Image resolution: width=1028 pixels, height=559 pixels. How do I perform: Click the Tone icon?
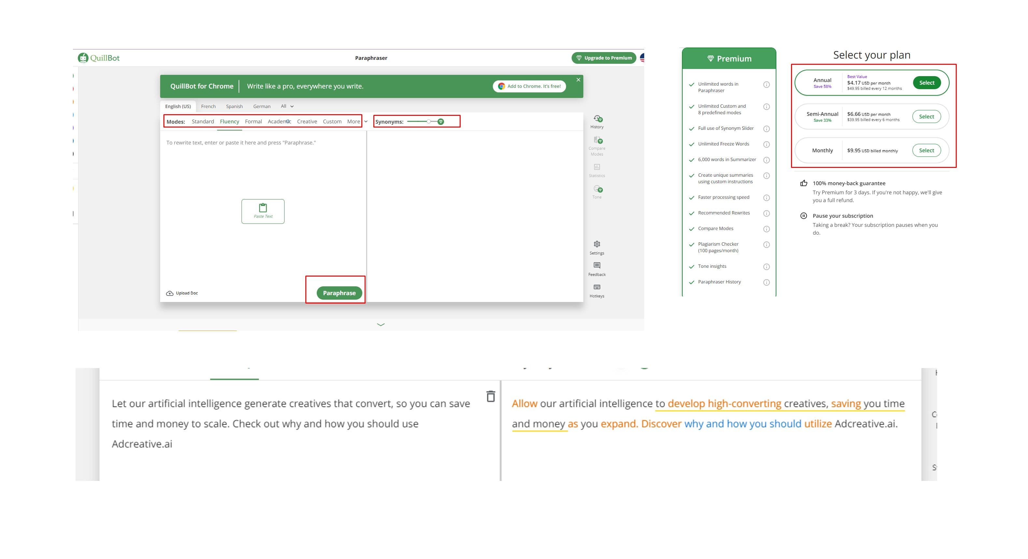coord(597,189)
